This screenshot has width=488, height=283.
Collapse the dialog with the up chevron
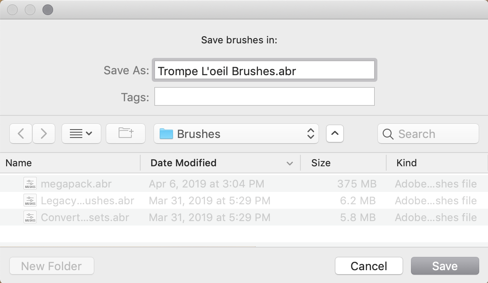335,134
